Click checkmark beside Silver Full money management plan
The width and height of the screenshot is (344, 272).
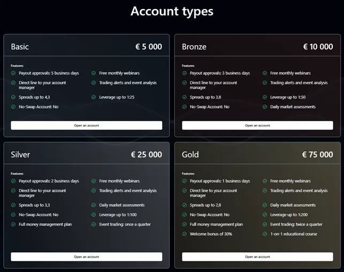(13, 224)
